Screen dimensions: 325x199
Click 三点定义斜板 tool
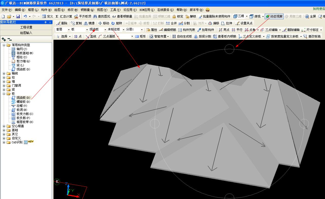point(250,36)
